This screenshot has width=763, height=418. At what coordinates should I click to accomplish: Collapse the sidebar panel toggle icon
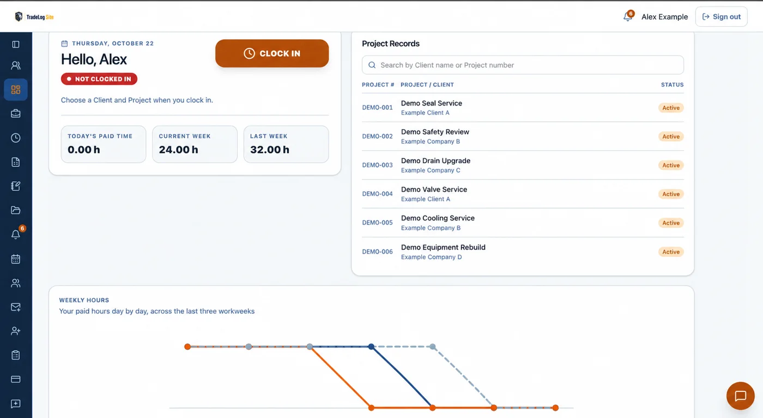tap(16, 44)
